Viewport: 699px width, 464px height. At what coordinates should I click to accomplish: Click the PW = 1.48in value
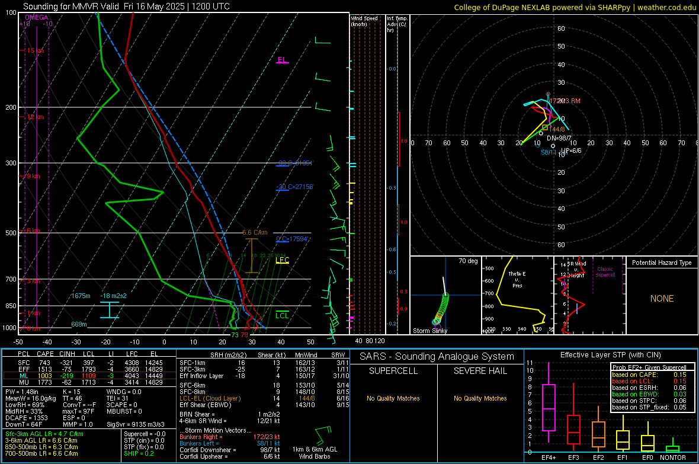[23, 392]
